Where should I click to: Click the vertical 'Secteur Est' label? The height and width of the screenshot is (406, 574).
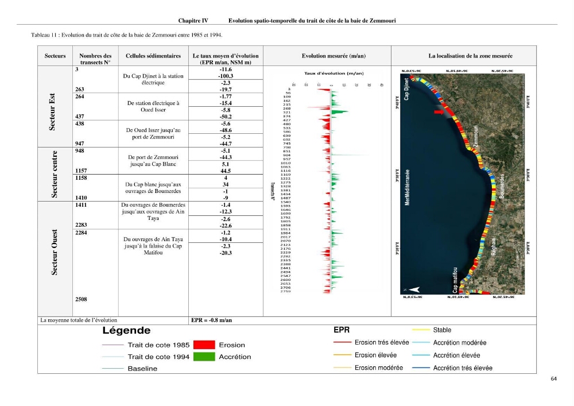point(52,112)
